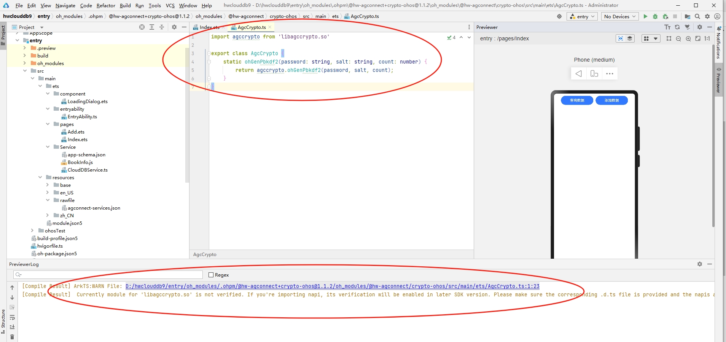Open more device options (three dots)
Image resolution: width=726 pixels, height=342 pixels.
pyautogui.click(x=610, y=73)
